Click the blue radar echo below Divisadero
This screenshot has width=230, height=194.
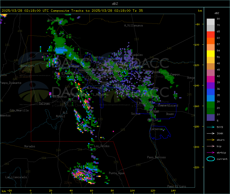pos(61,51)
